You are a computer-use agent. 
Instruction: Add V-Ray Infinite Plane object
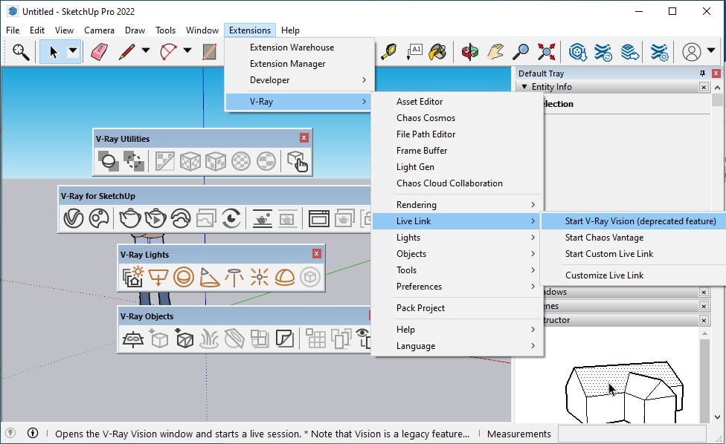tap(133, 339)
